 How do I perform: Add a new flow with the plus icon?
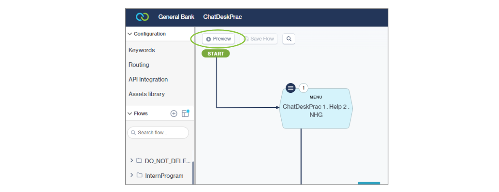(174, 113)
